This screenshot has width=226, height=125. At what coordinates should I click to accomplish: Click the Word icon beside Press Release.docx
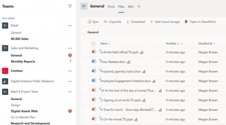coord(94,61)
